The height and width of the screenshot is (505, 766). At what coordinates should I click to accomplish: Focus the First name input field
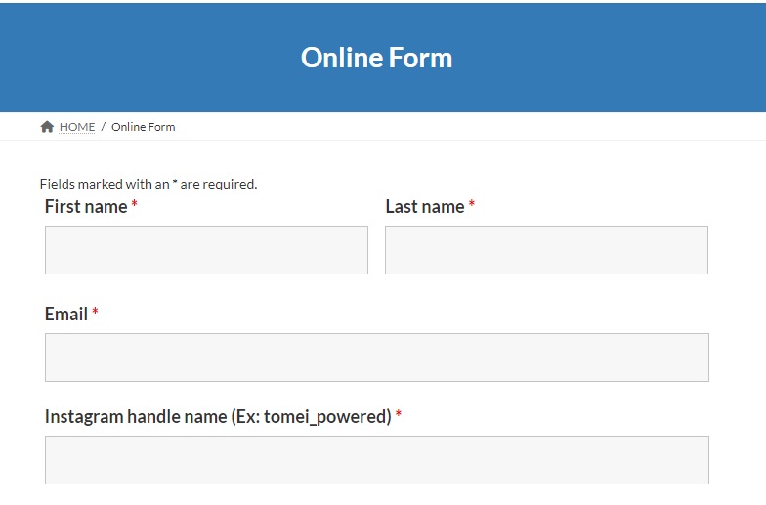(x=206, y=250)
